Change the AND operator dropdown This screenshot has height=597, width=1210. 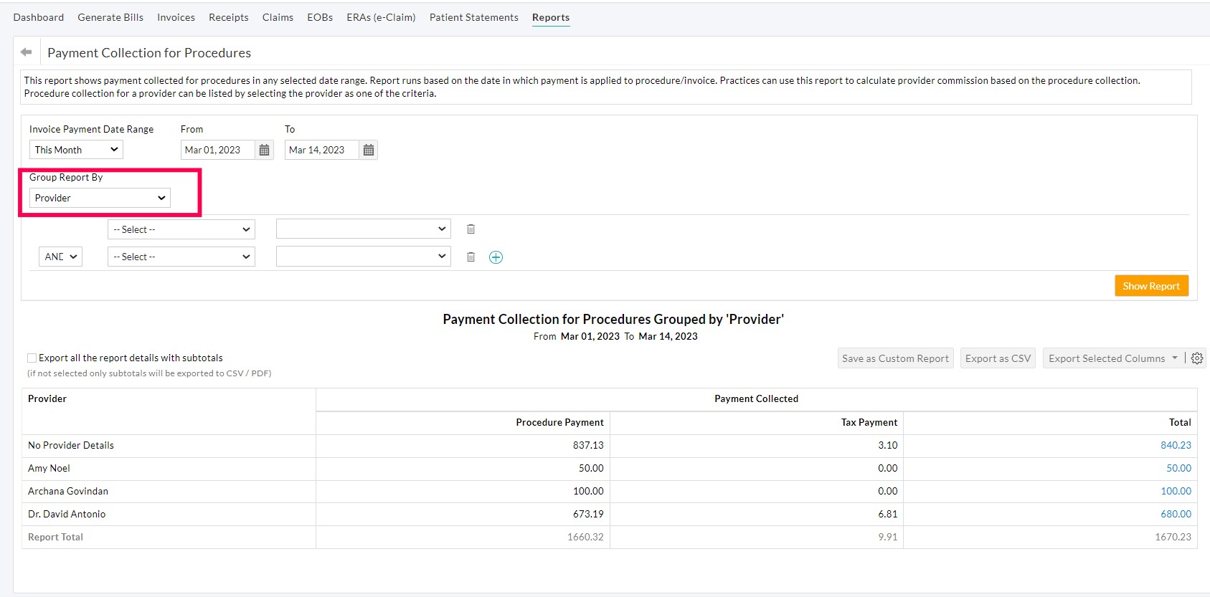(x=60, y=257)
